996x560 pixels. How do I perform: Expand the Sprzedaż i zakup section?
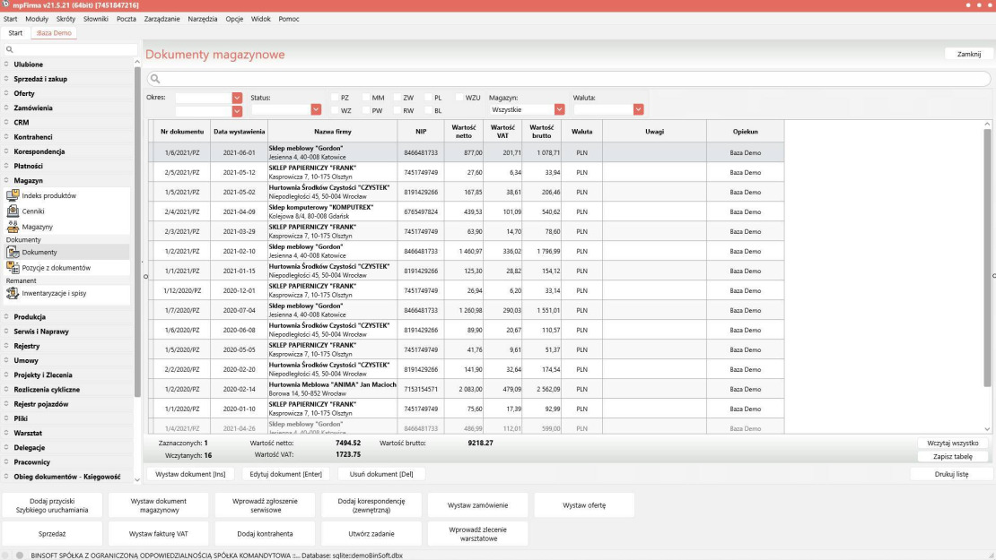click(40, 79)
